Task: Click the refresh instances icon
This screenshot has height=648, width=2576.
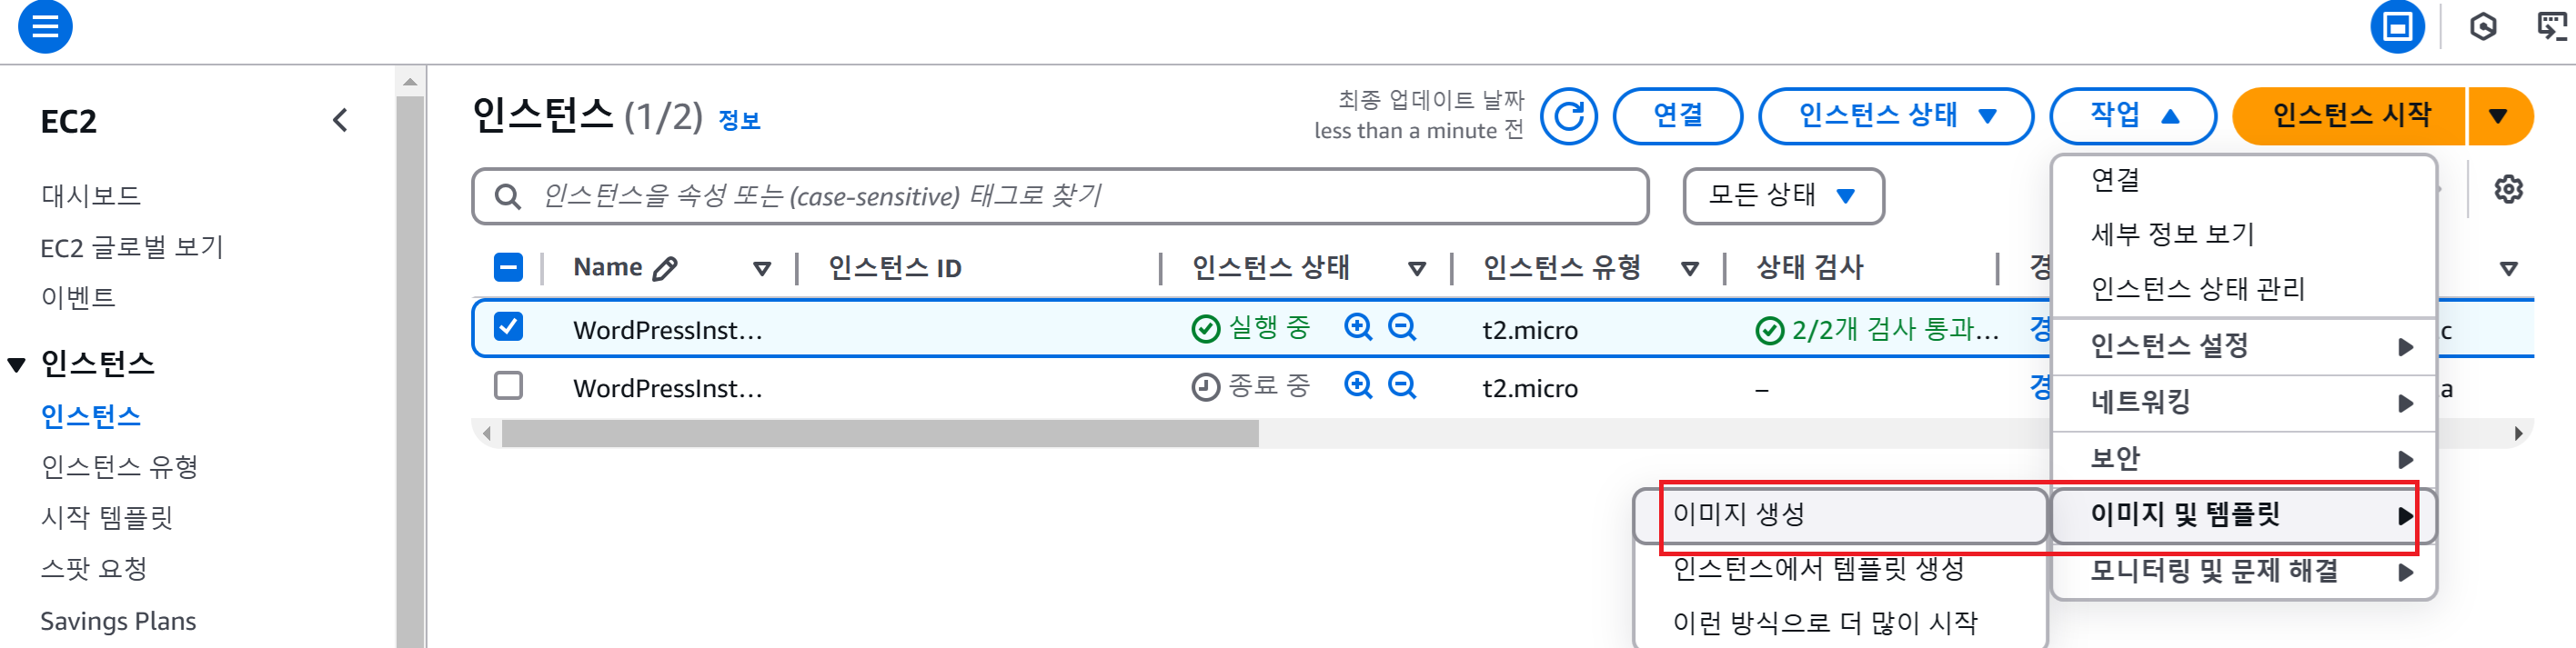Action: pyautogui.click(x=1568, y=117)
